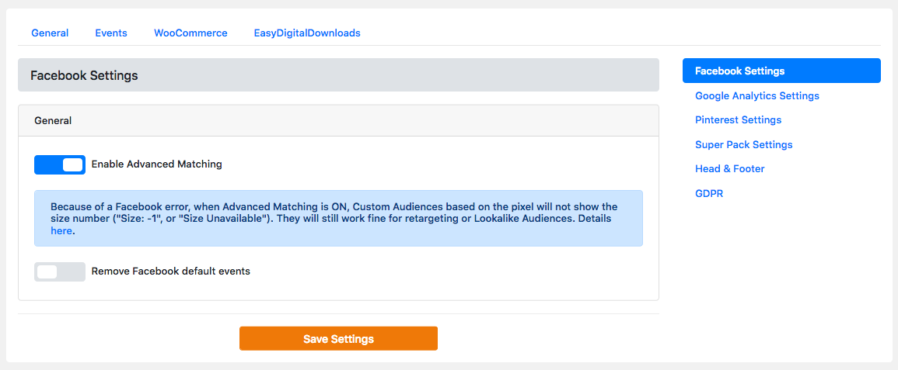This screenshot has width=898, height=370.
Task: Toggle the Enable Advanced Matching switch
Action: pos(60,164)
